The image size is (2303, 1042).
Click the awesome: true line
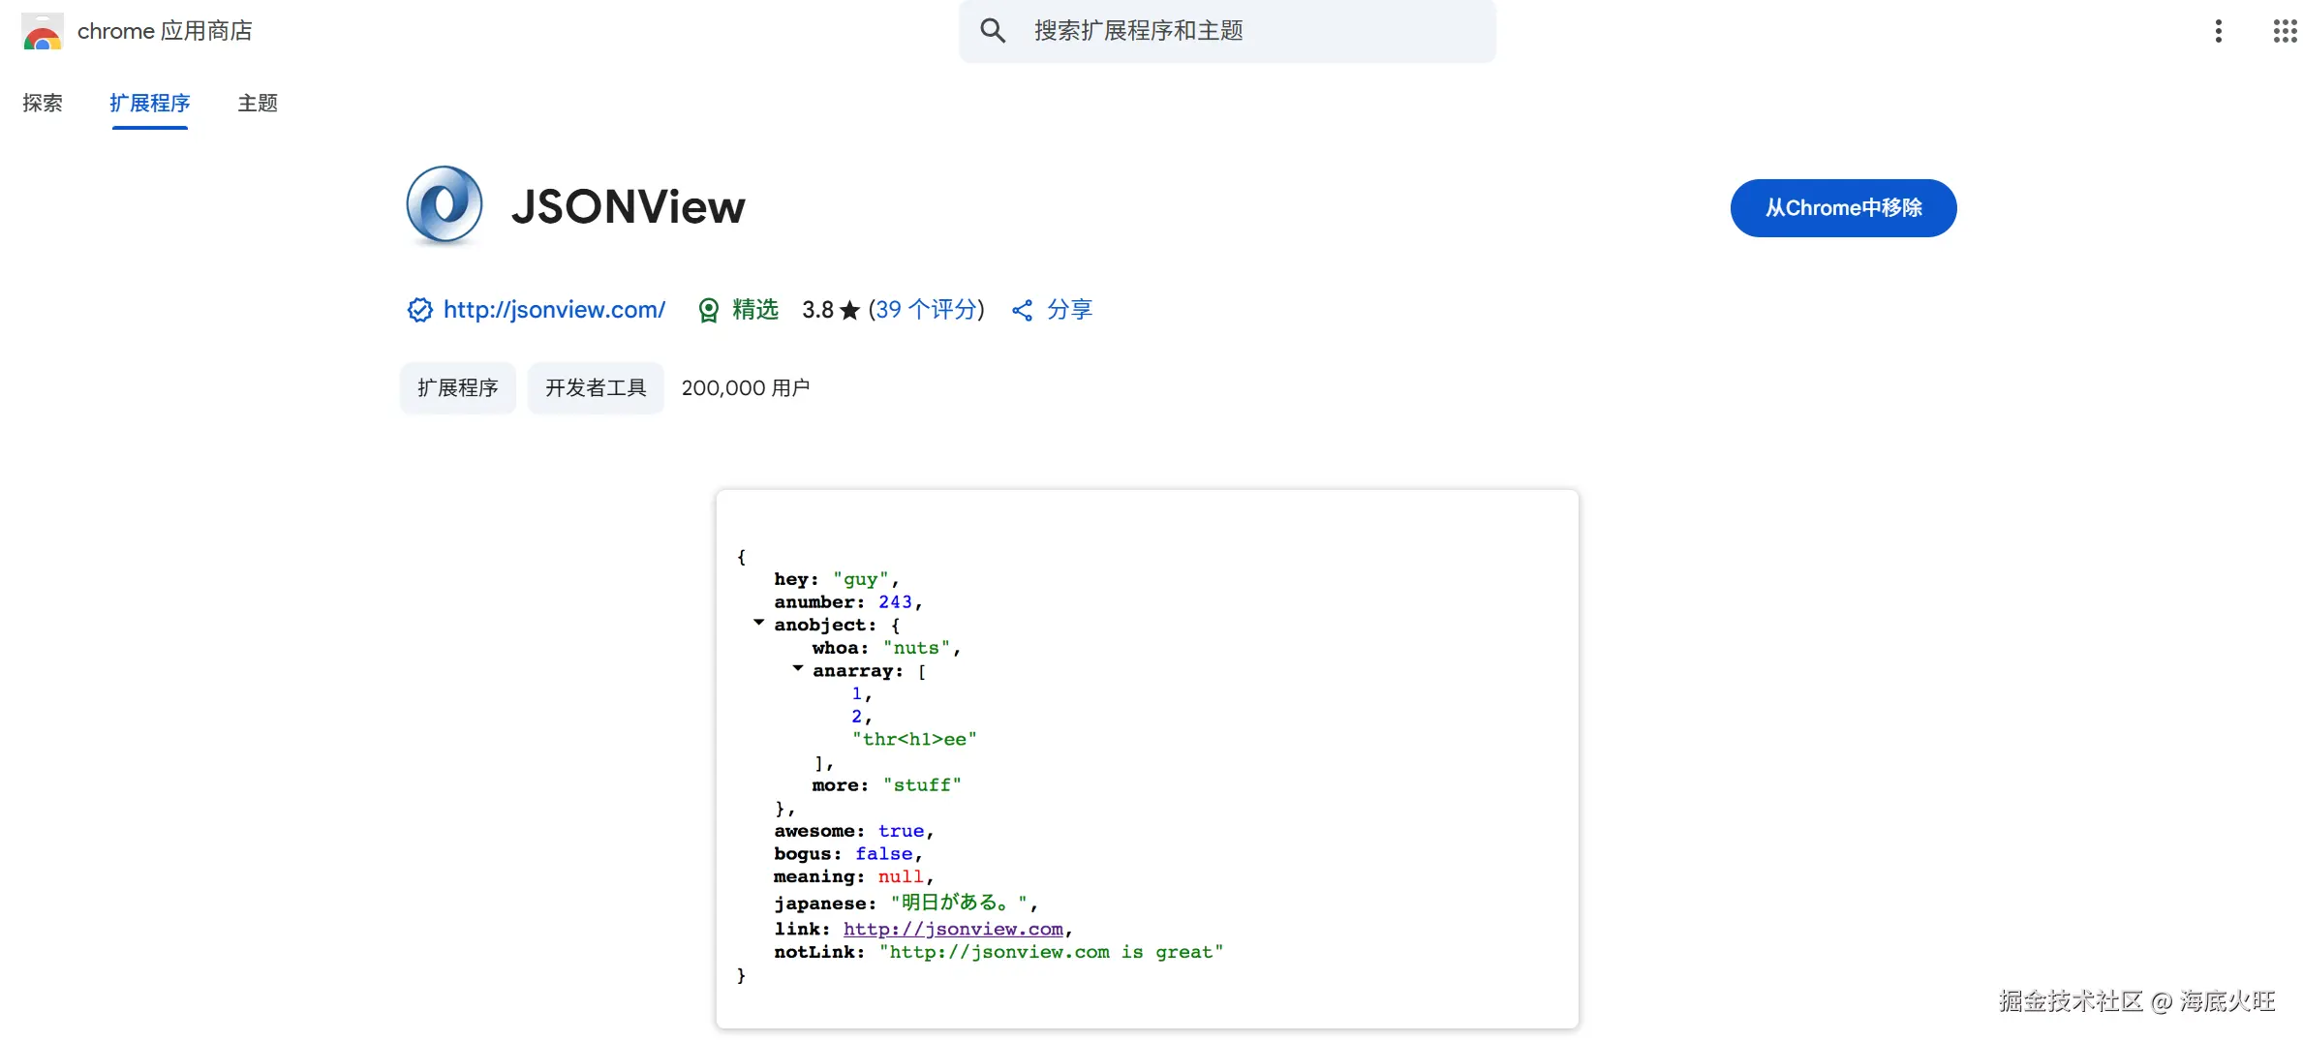coord(853,831)
